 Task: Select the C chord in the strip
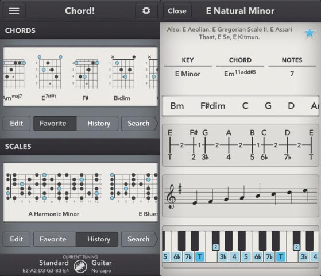tap(245, 106)
